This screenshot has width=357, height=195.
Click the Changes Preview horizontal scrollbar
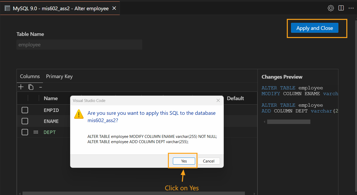coord(289,121)
